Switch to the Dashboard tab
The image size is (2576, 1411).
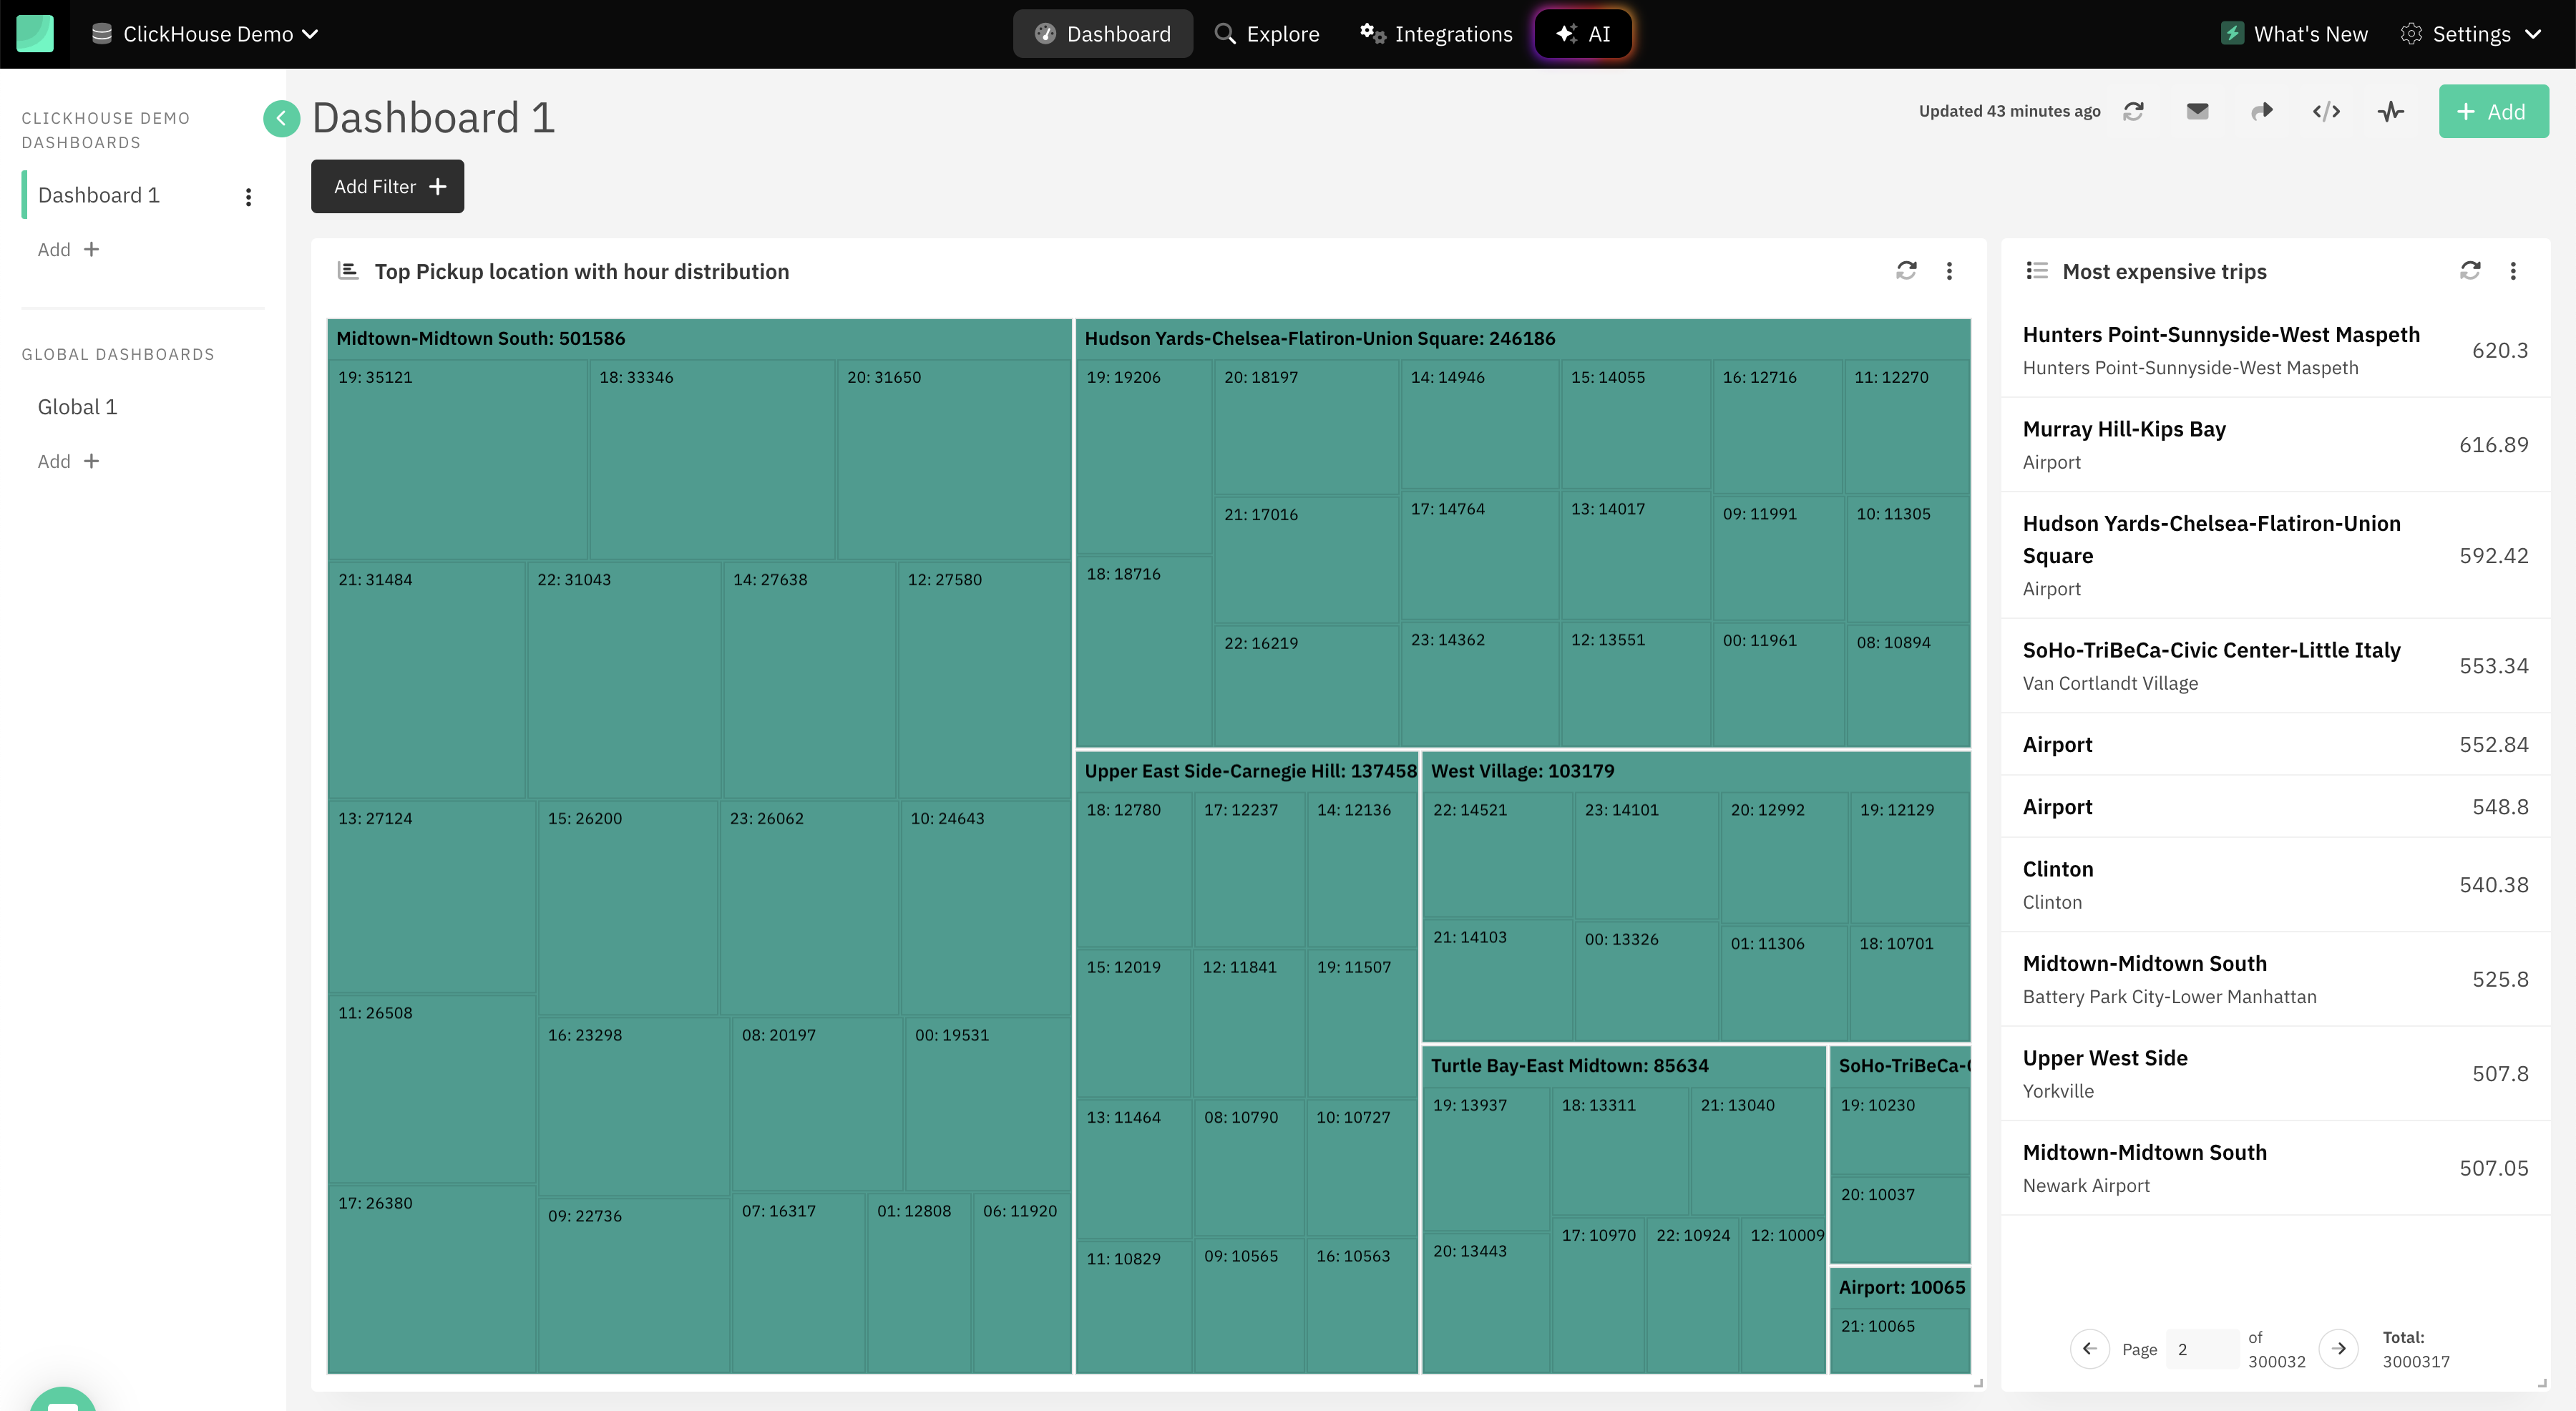point(1102,34)
